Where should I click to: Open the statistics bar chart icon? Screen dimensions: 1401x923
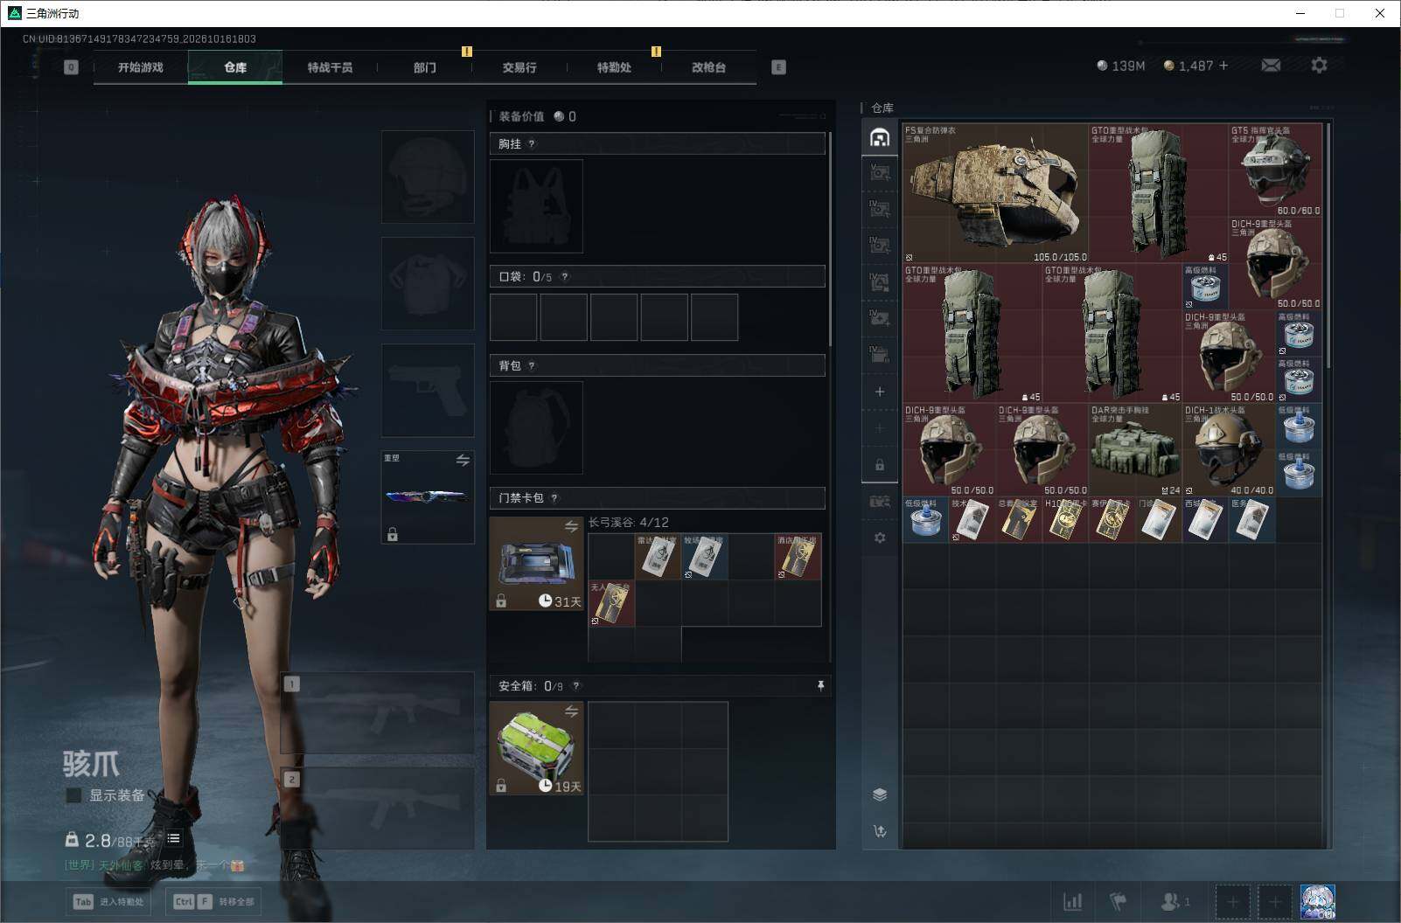click(1072, 901)
